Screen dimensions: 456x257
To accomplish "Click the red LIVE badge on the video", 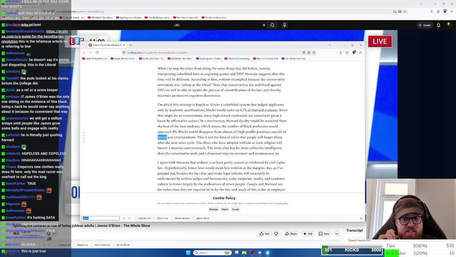I will 380,41.
